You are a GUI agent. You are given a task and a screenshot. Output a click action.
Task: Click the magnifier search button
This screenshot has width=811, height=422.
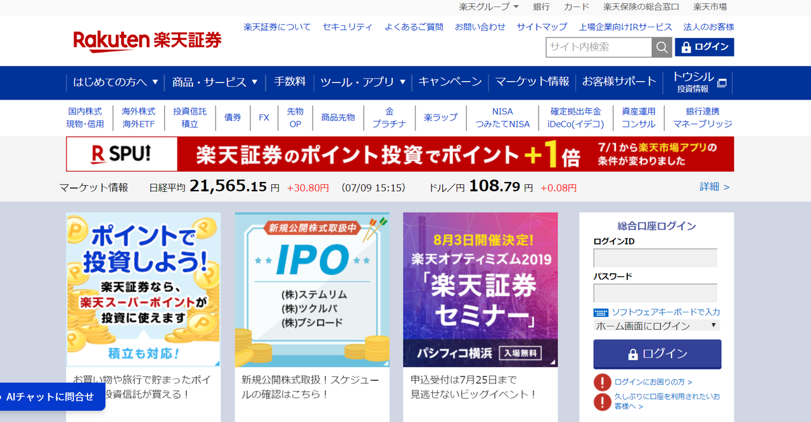662,48
